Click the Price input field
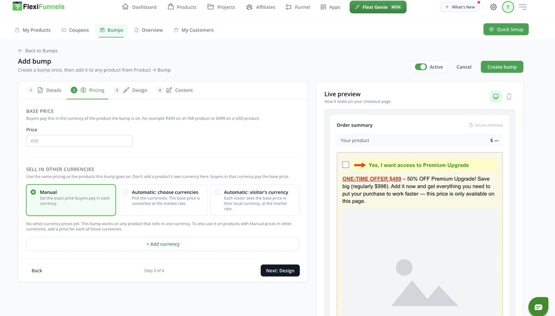Screen dimensions: 555x316 (79, 141)
